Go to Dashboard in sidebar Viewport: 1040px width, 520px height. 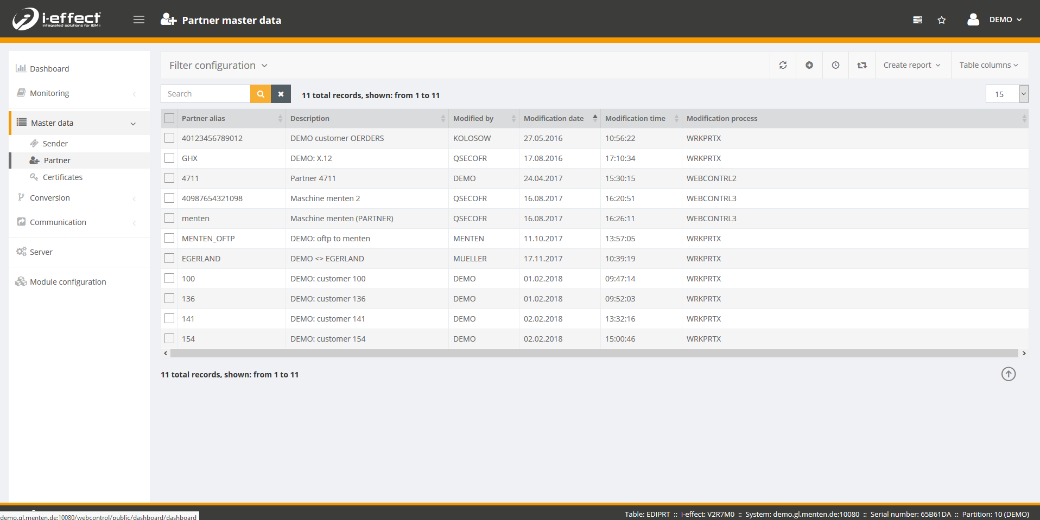(49, 69)
